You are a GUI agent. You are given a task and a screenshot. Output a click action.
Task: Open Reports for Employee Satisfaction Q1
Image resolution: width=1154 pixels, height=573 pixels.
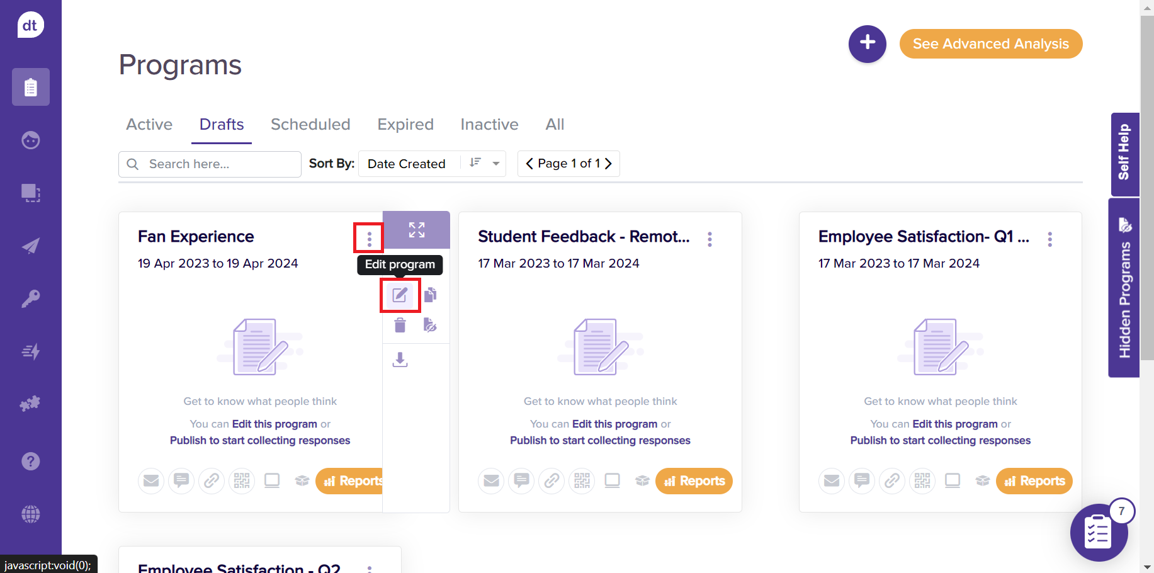click(x=1034, y=481)
